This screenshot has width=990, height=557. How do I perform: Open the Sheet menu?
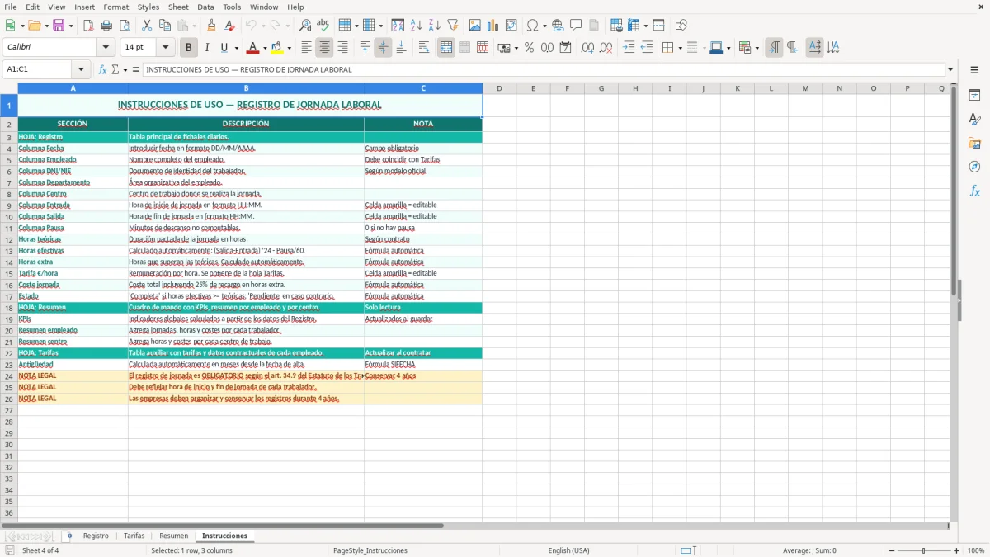pyautogui.click(x=178, y=7)
